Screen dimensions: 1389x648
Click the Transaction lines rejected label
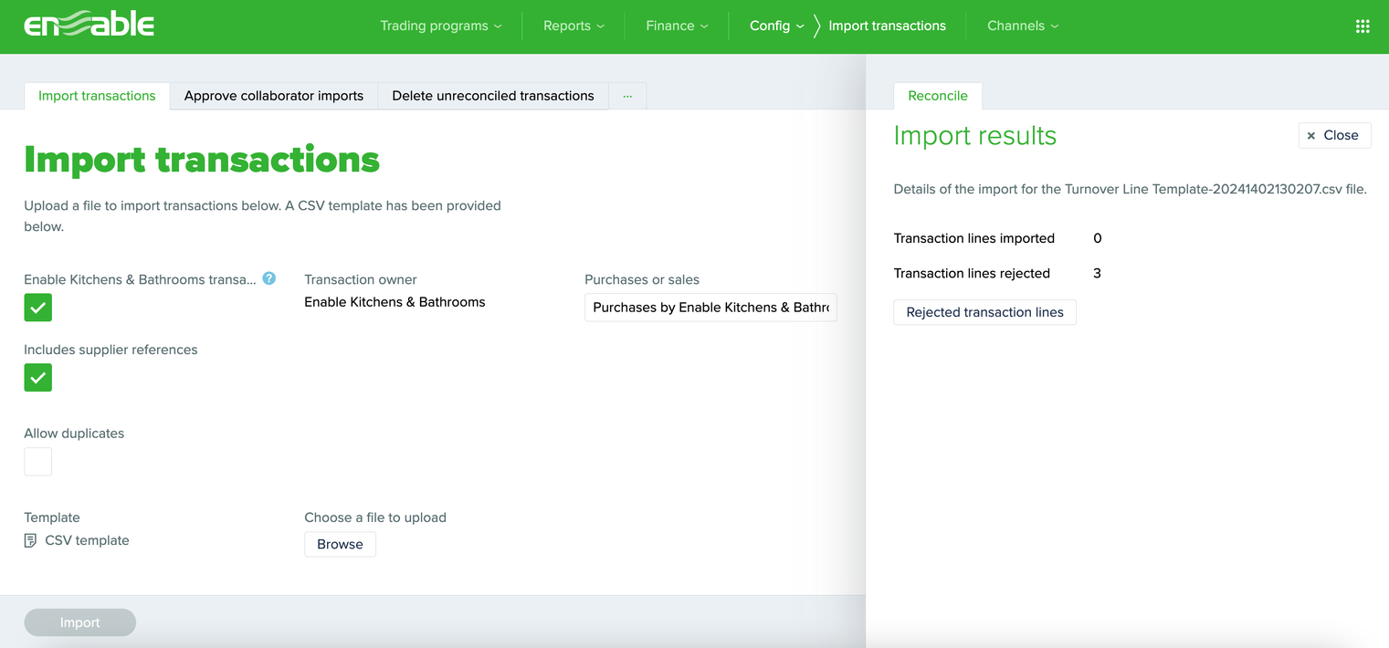click(x=972, y=273)
